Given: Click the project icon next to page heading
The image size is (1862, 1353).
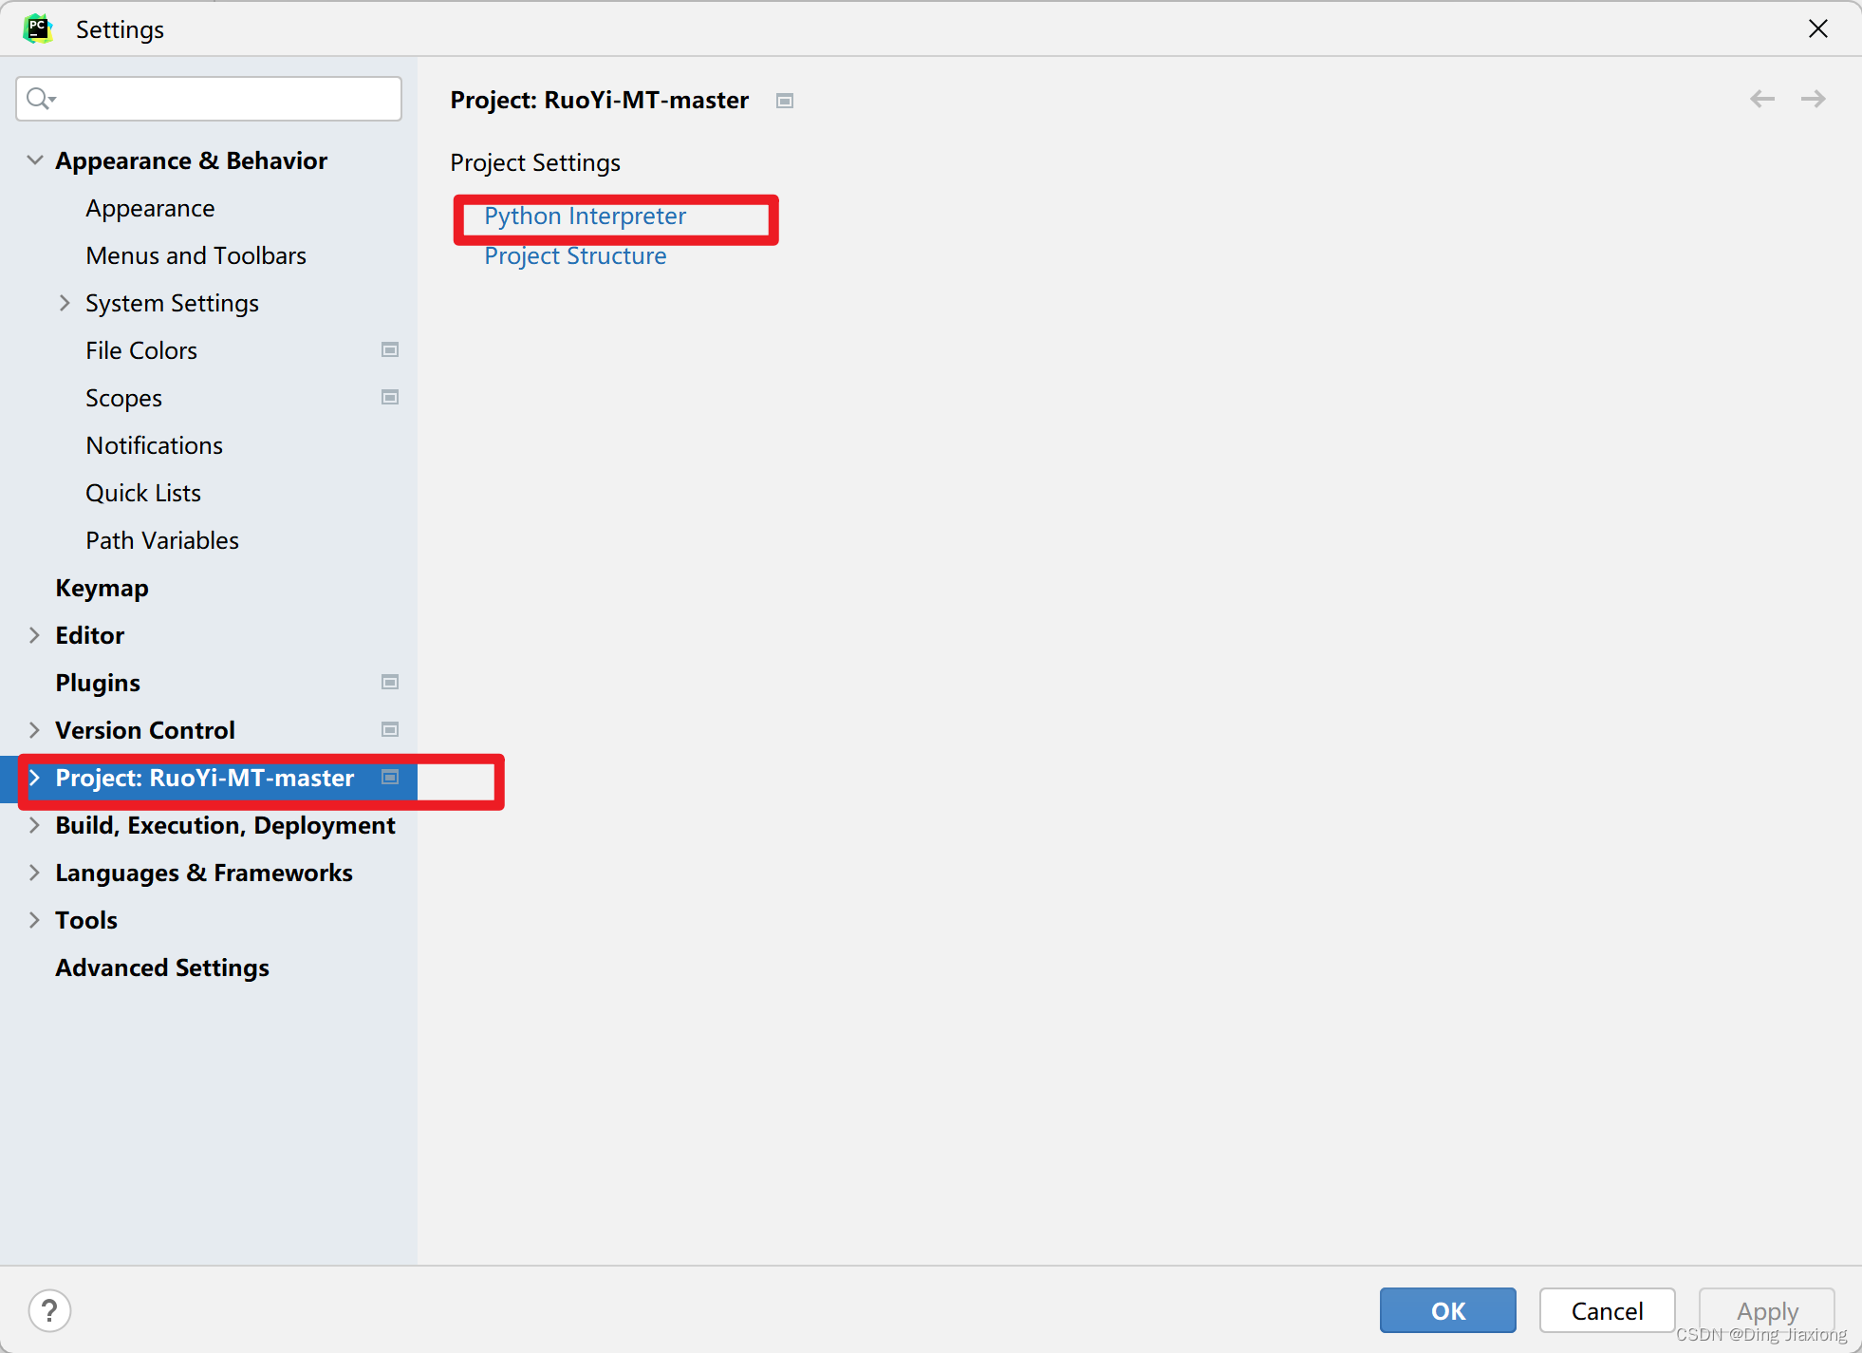Looking at the screenshot, I should click(785, 101).
